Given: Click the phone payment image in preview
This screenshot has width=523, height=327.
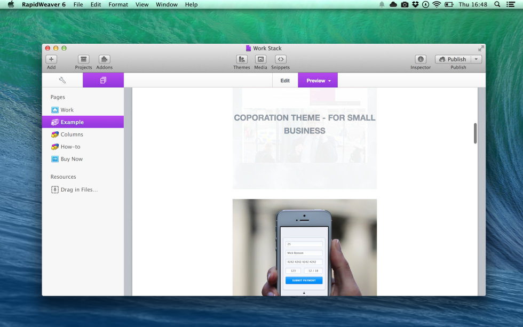Looking at the screenshot, I should pyautogui.click(x=305, y=248).
